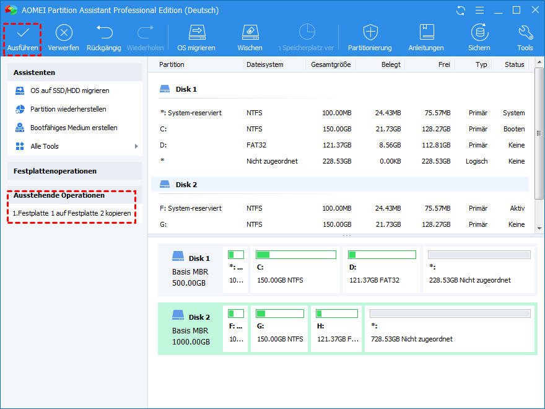Select Disk 1 Basis MBR 500.00GB block

tap(191, 271)
